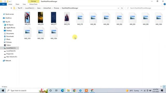Image resolution: width=166 pixels, height=93 pixels.
Task: Open New Volume (F:) in sidebar
Action: click(10, 57)
